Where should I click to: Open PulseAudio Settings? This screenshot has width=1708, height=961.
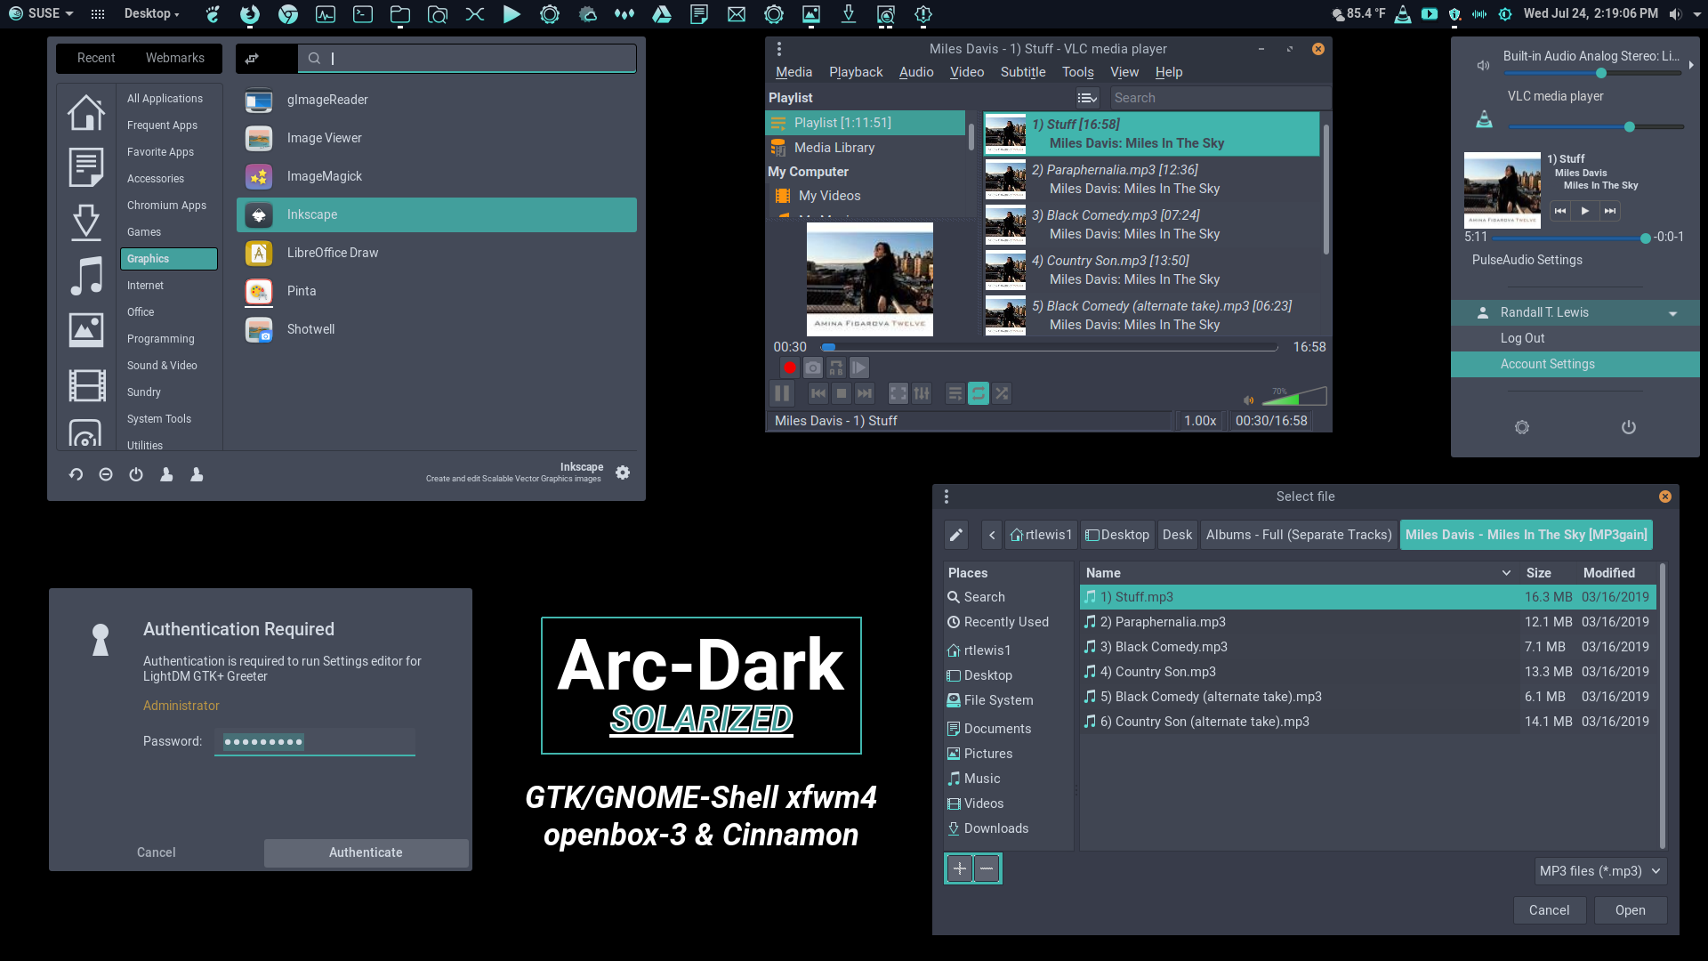pos(1527,260)
